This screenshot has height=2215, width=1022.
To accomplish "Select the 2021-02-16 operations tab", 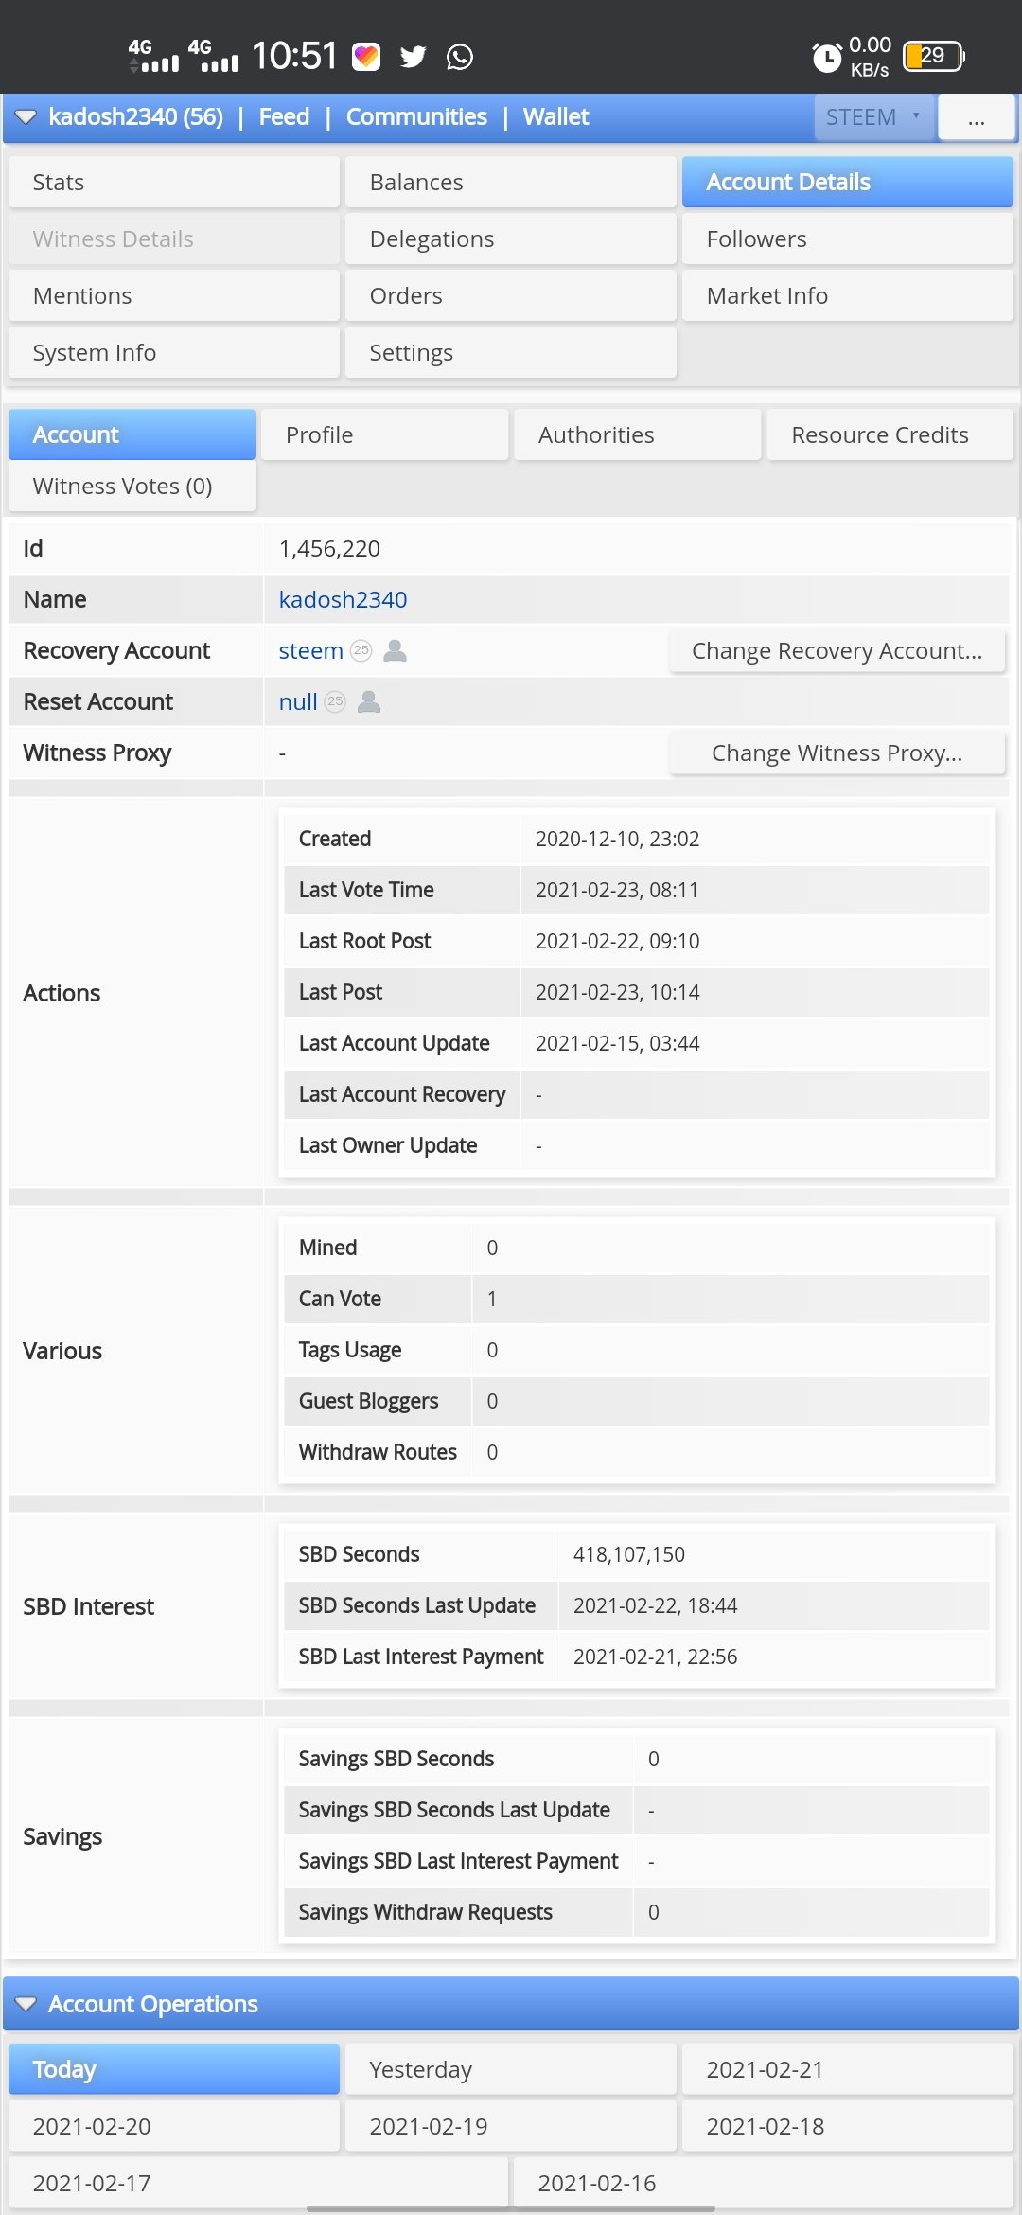I will [x=764, y=2183].
